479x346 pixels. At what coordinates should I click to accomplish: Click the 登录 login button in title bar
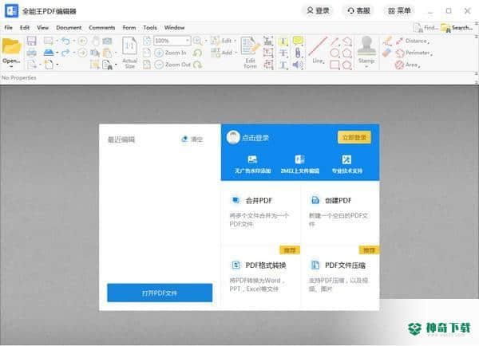coord(318,11)
